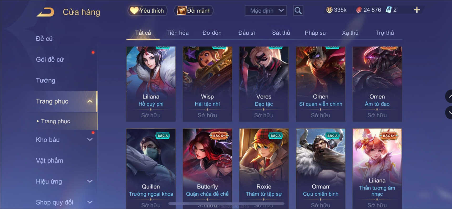Tap the plus icon to add currency

[417, 10]
